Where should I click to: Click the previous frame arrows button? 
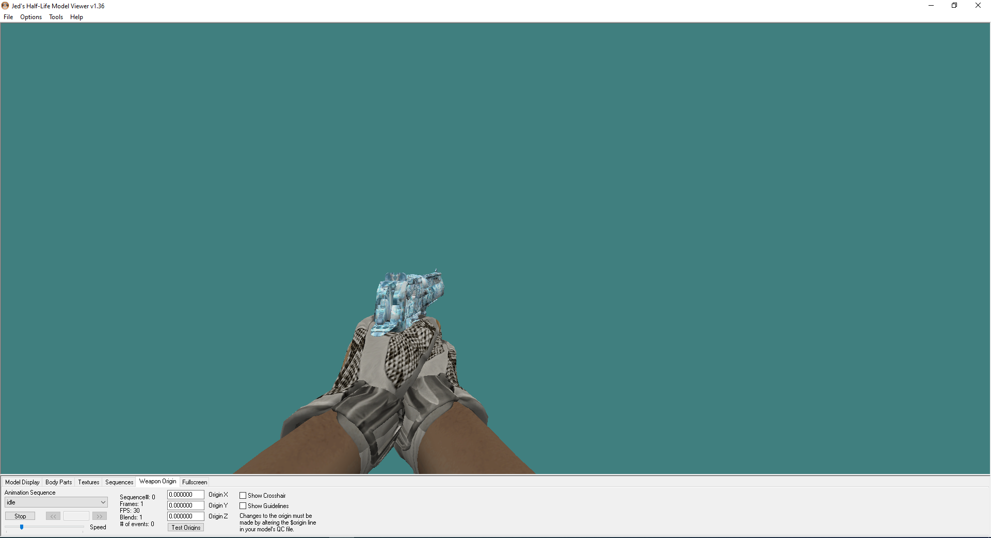53,516
